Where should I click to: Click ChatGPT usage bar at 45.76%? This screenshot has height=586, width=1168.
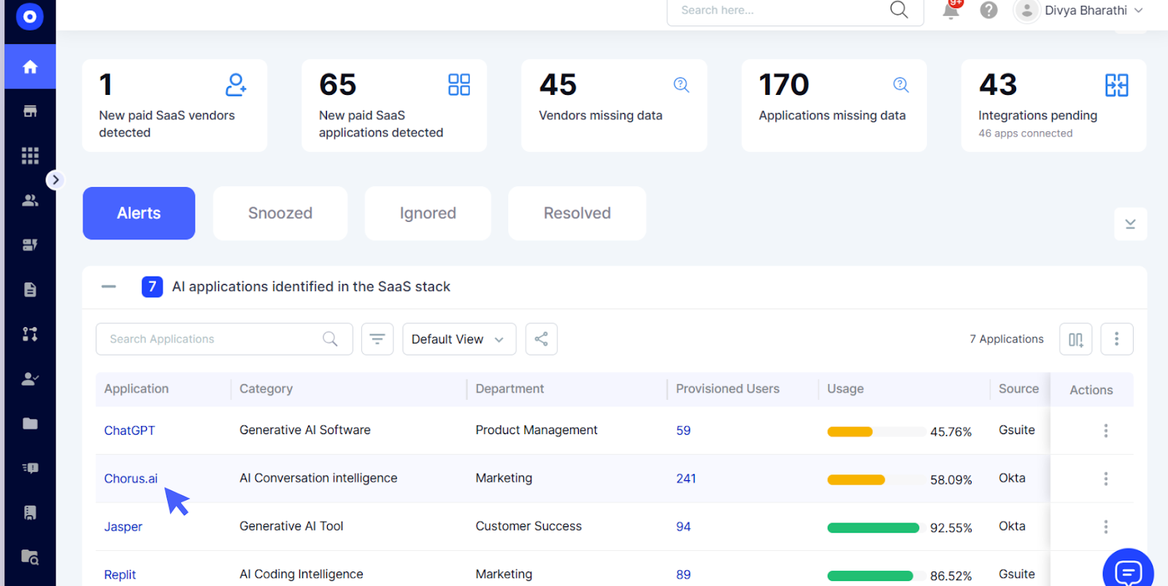[x=876, y=431]
